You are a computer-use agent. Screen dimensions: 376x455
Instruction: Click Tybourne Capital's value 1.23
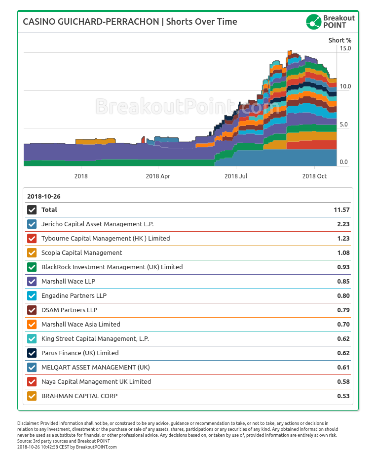click(343, 239)
